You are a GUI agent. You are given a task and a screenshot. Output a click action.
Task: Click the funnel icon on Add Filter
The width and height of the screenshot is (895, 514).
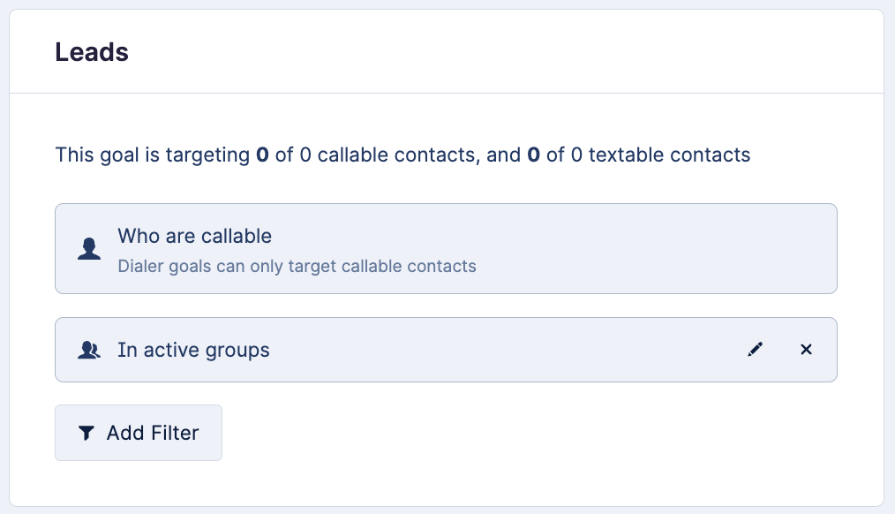pos(86,433)
